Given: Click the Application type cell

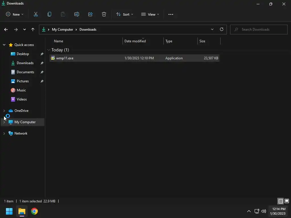Looking at the screenshot, I should (x=174, y=58).
